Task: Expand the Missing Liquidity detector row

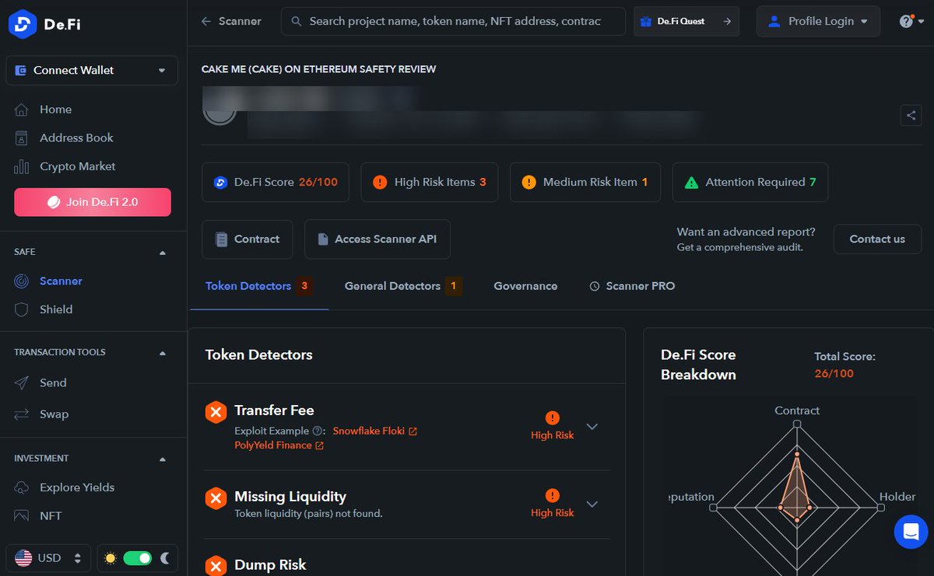Action: pos(592,504)
